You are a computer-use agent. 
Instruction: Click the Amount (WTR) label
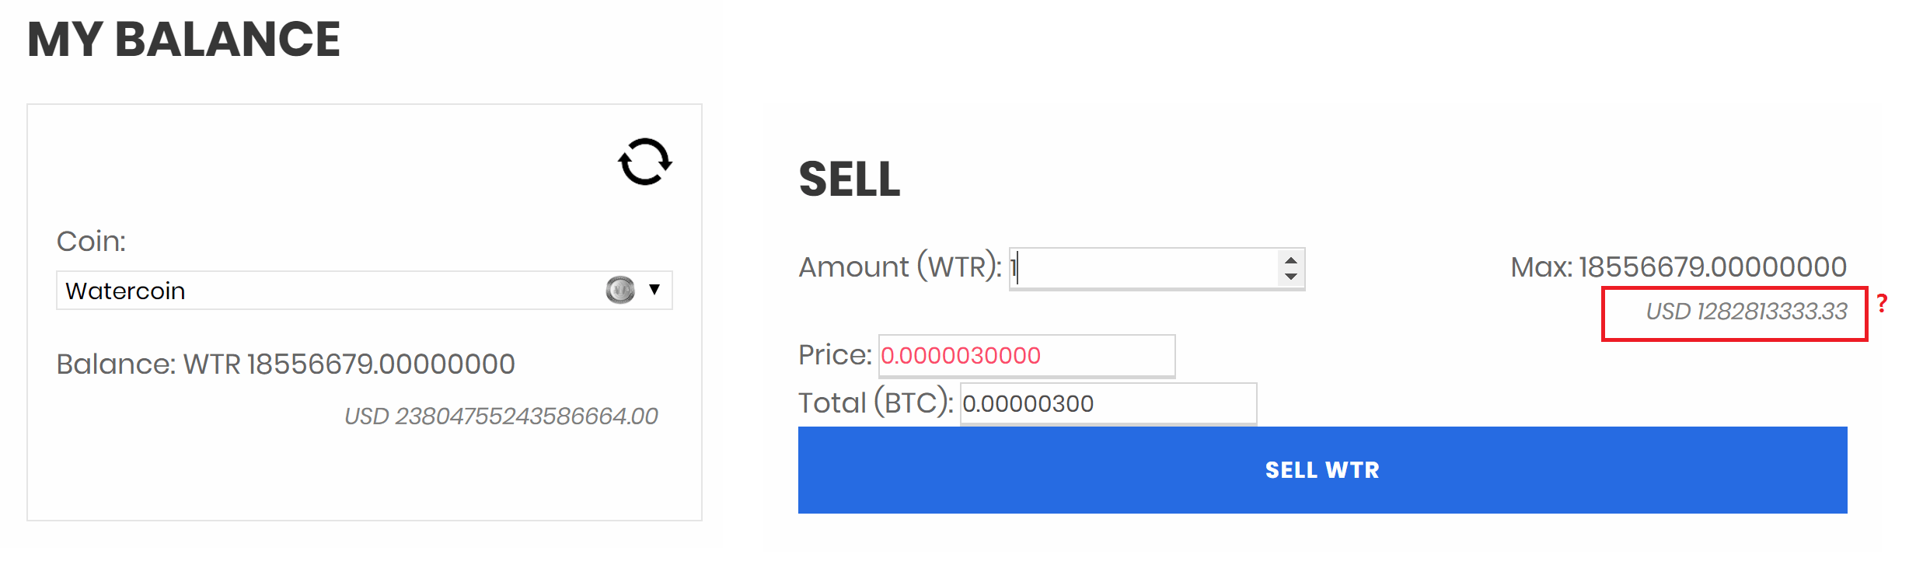900,267
